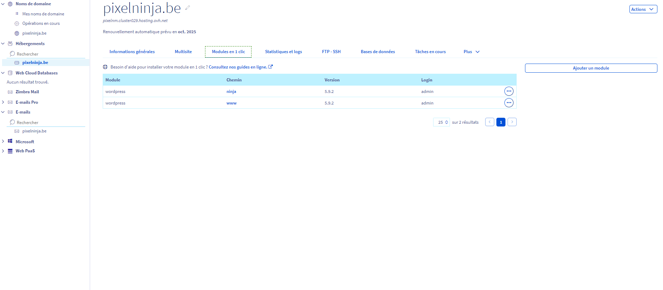Image resolution: width=663 pixels, height=290 pixels.
Task: Open the FTP - SSH tab
Action: pos(331,52)
